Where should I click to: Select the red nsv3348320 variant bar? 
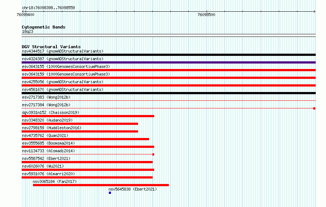80,124
